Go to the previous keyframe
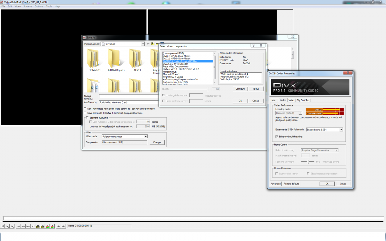The width and height of the screenshot is (386, 241). pos(38,226)
